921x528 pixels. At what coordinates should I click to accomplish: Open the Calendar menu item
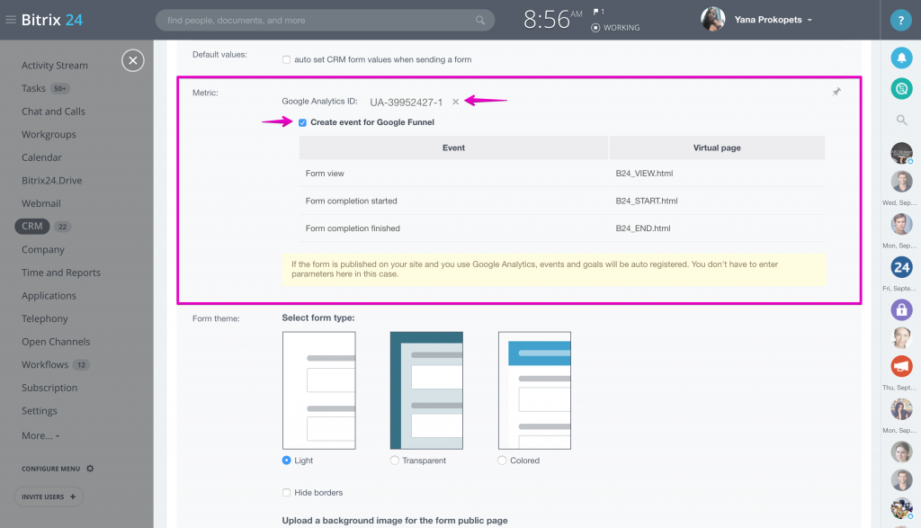click(41, 157)
